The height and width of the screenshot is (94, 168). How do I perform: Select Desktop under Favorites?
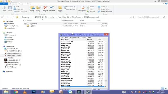point(10,23)
